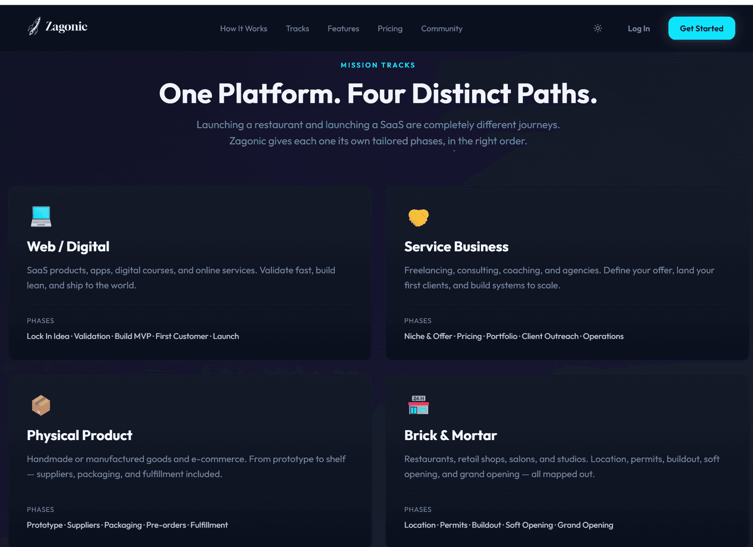
Task: Click the 'Soft Opening' phase text
Action: click(529, 525)
